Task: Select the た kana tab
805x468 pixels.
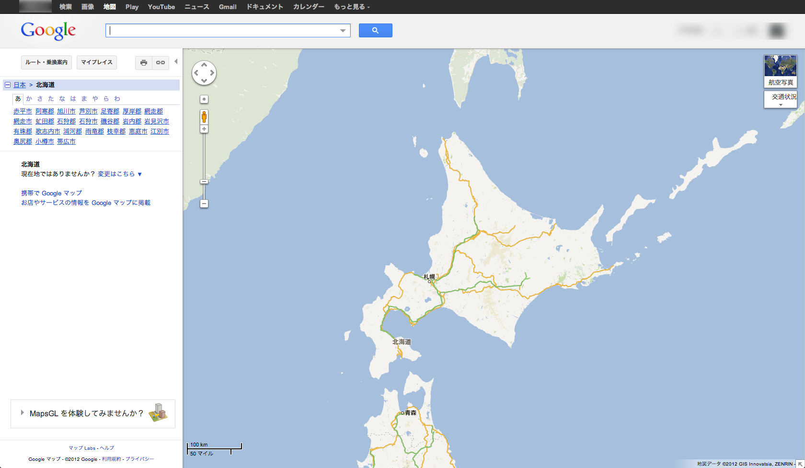Action: click(x=51, y=99)
